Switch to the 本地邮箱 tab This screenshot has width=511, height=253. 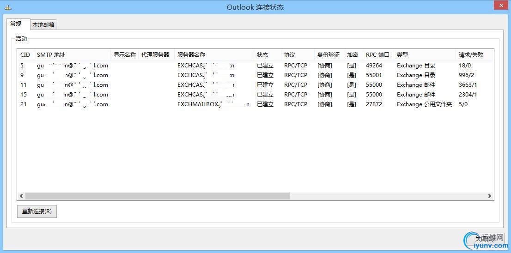[x=43, y=25]
